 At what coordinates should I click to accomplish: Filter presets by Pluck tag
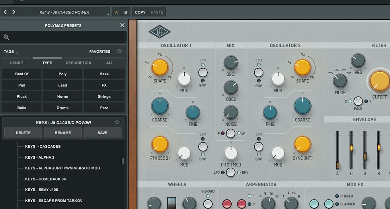tap(21, 96)
